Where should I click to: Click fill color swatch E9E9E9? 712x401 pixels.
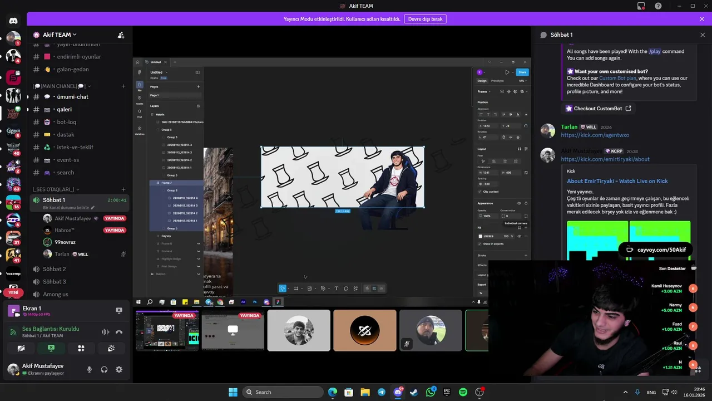[481, 236]
